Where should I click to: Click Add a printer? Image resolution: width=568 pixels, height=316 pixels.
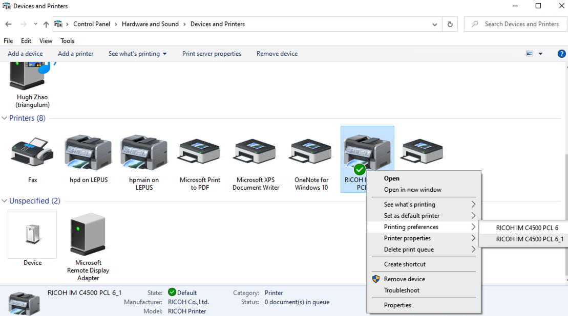(x=76, y=54)
